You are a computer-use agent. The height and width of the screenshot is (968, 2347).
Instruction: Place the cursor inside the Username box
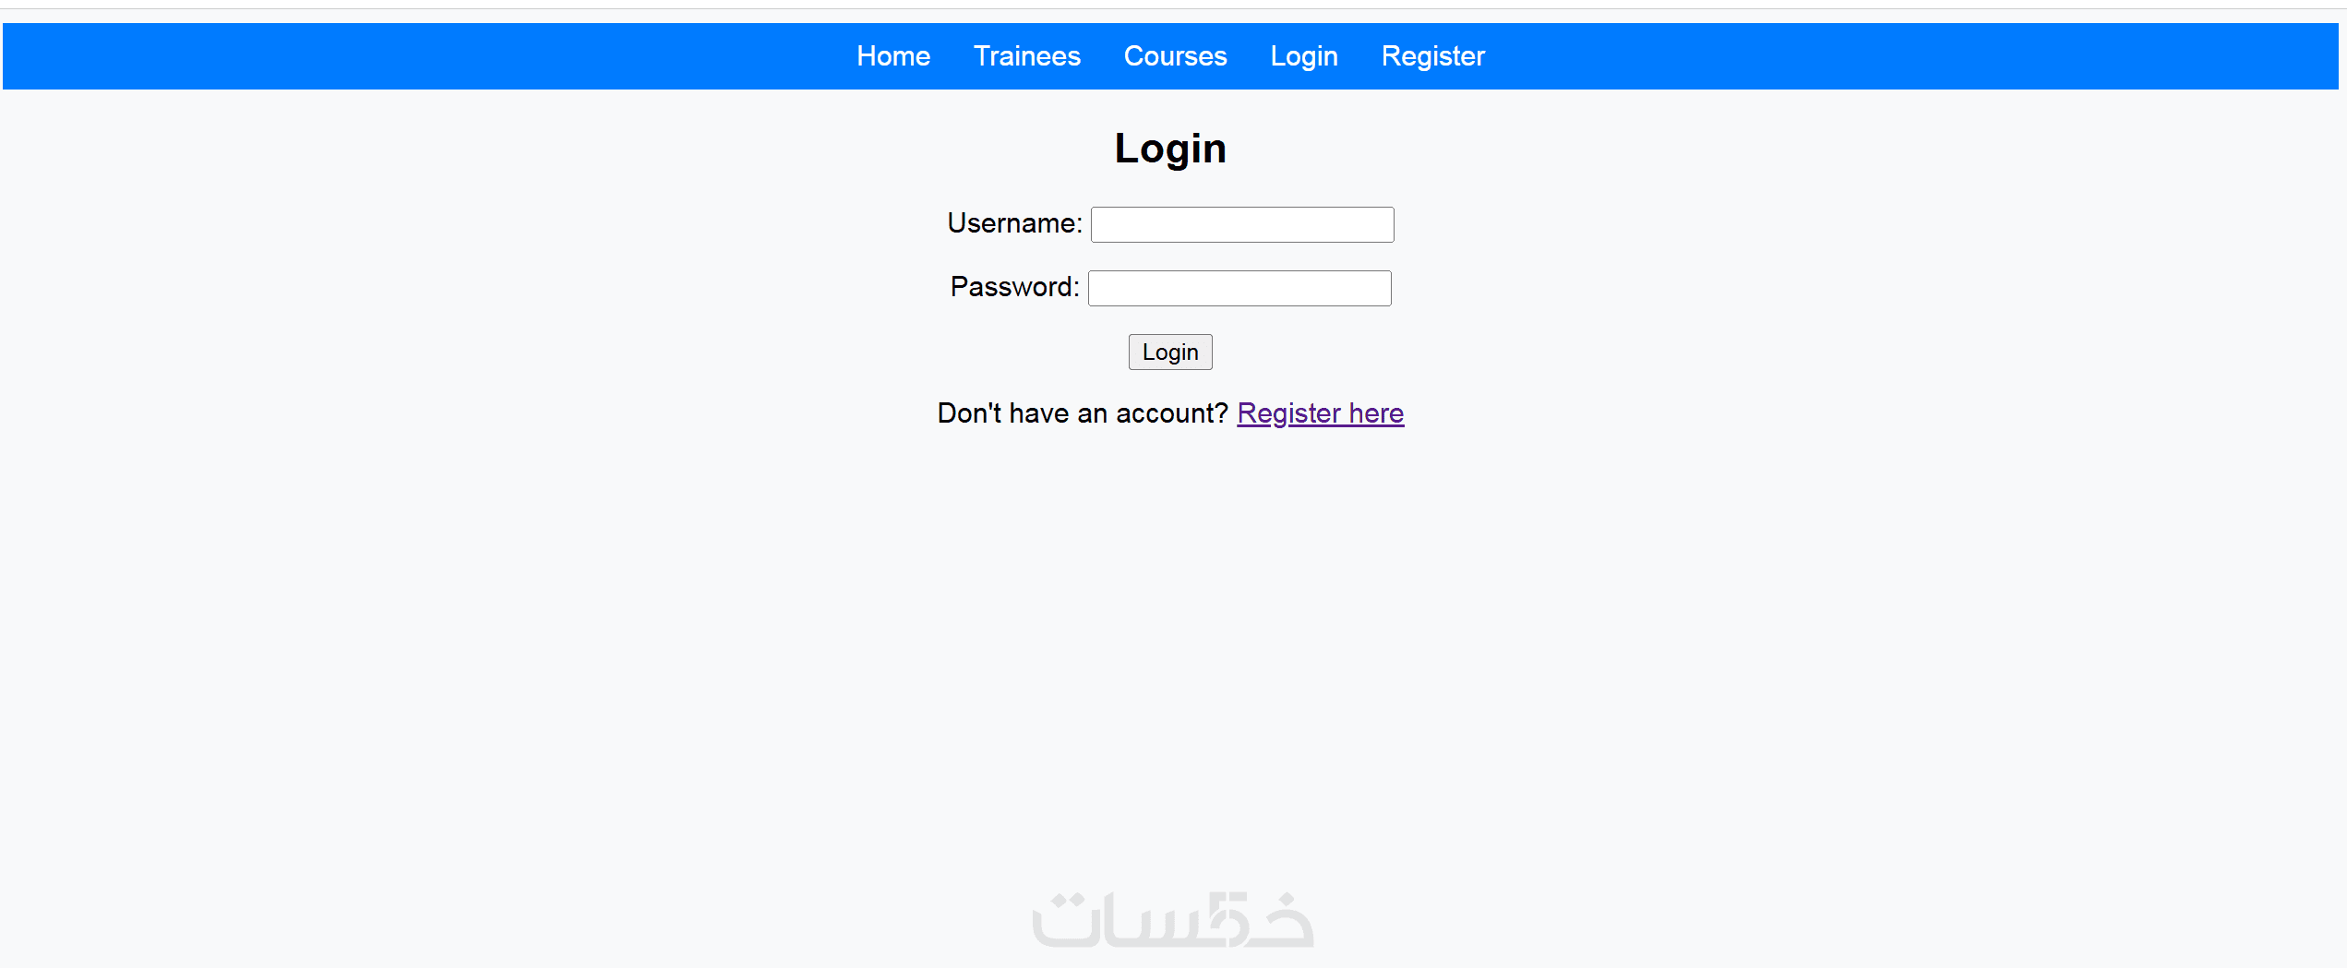click(1242, 224)
